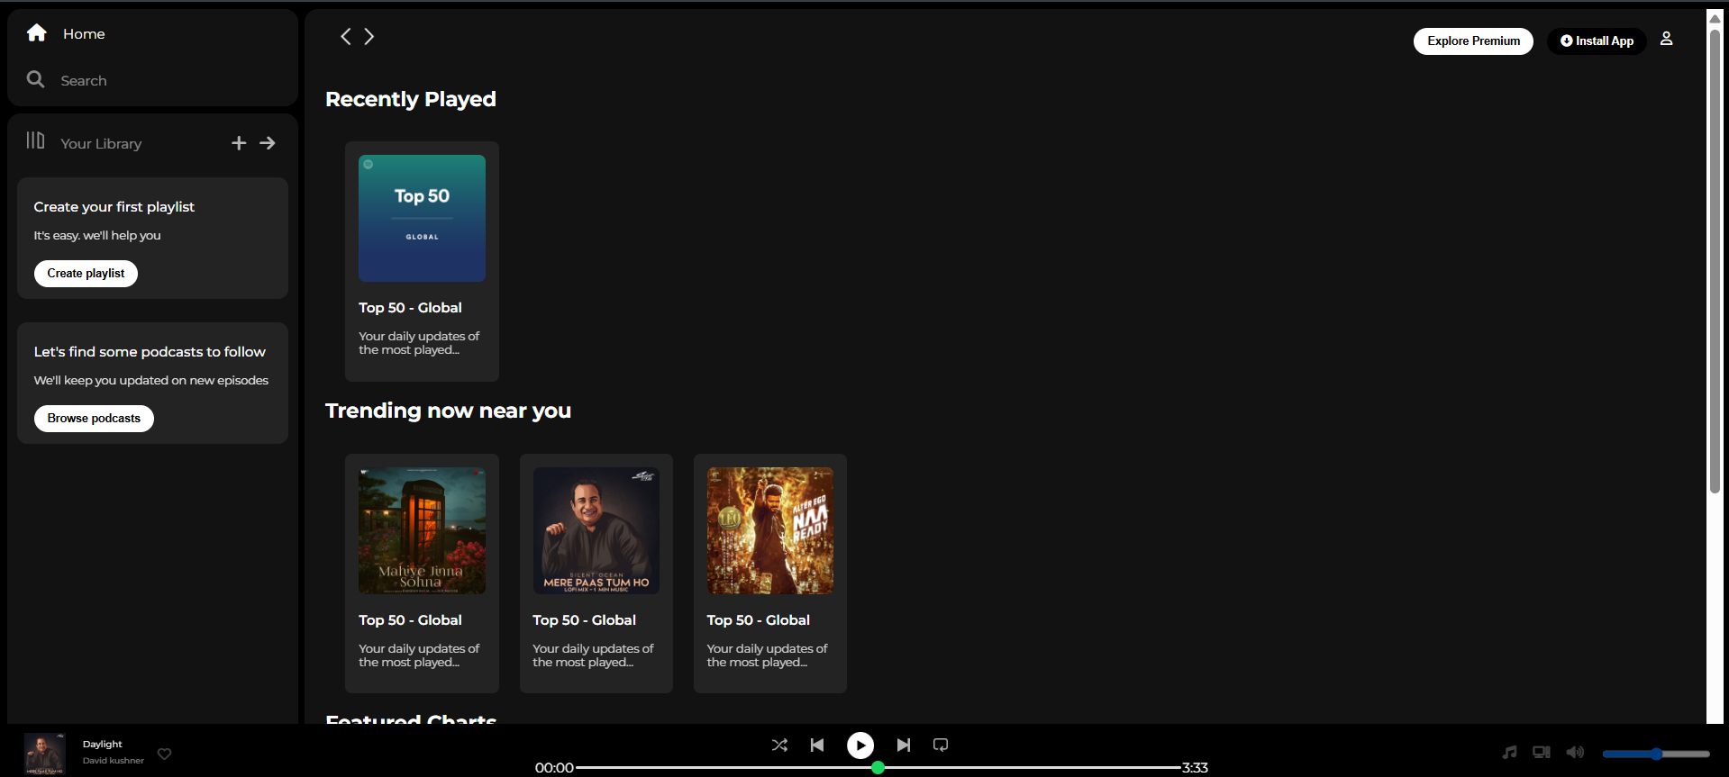Go back using the left chevron
Viewport: 1729px width, 777px height.
click(x=345, y=36)
